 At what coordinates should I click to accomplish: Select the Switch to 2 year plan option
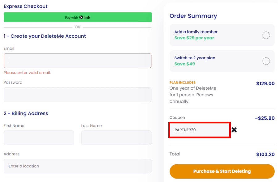tap(266, 61)
